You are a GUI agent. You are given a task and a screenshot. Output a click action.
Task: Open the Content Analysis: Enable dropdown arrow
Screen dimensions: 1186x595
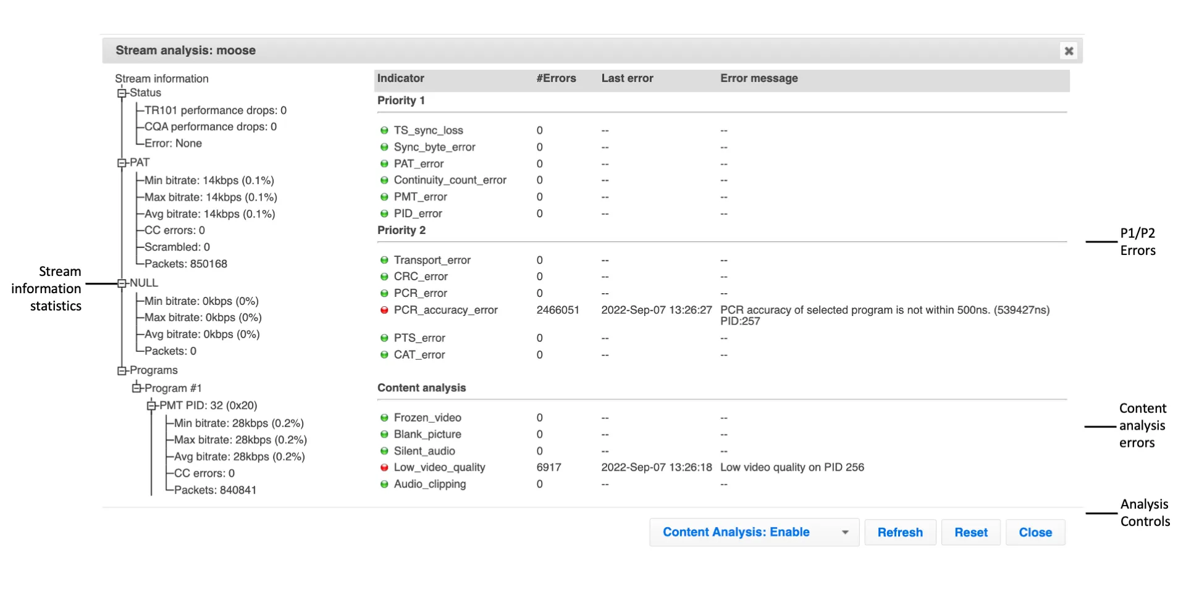click(845, 532)
